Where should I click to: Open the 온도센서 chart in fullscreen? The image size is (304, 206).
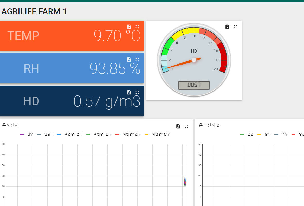tap(186, 126)
